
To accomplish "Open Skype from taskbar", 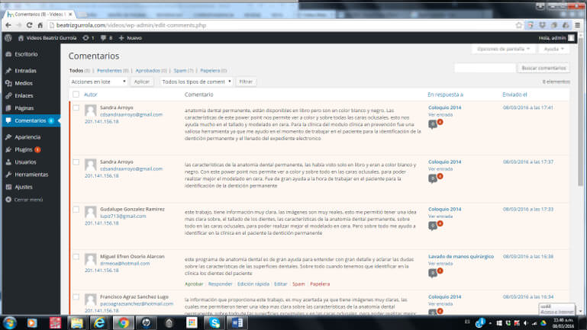I will (x=214, y=323).
